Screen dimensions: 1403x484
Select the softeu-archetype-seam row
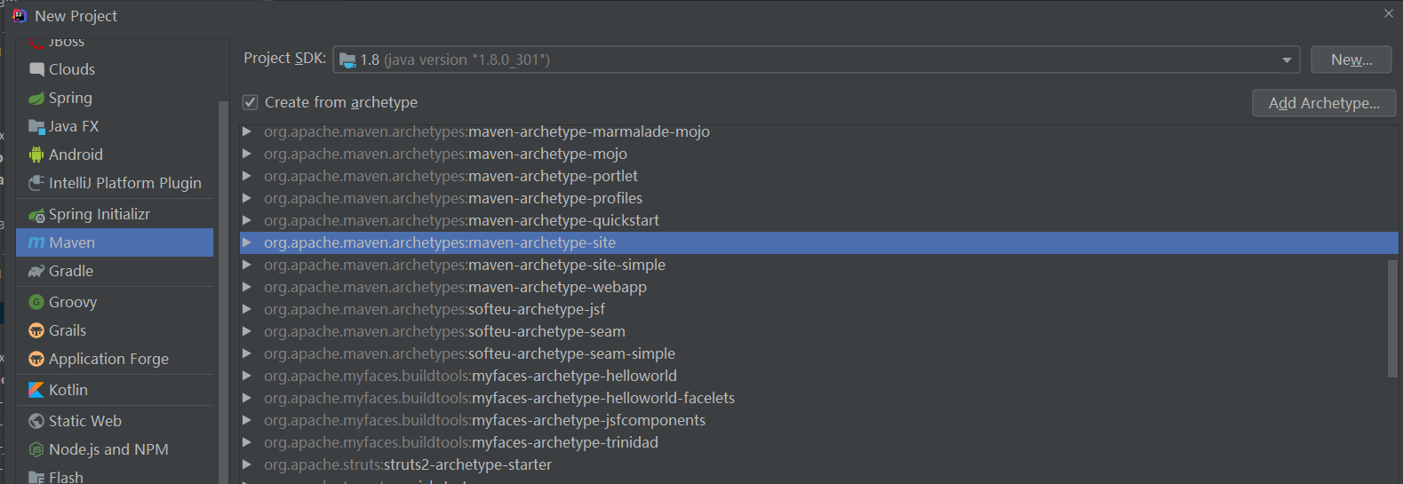818,331
